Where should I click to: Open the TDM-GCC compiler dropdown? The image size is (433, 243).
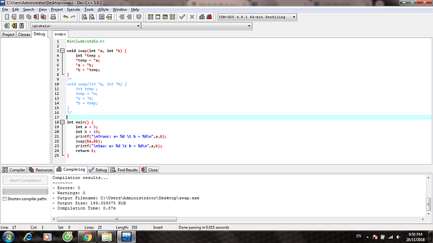[x=294, y=17]
